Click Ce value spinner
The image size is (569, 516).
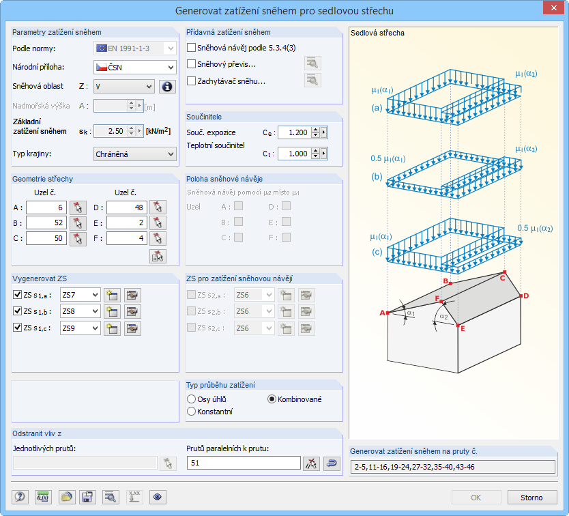coord(315,132)
